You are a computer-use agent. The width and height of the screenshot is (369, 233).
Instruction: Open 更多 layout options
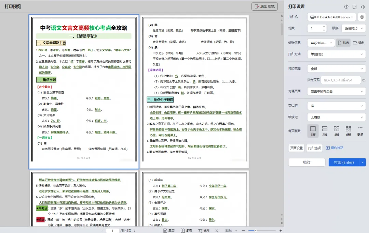tap(360, 131)
